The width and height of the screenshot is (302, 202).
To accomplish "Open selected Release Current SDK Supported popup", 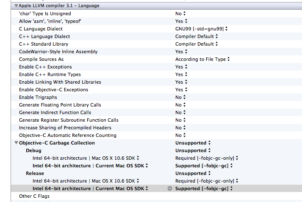I will [x=204, y=188].
